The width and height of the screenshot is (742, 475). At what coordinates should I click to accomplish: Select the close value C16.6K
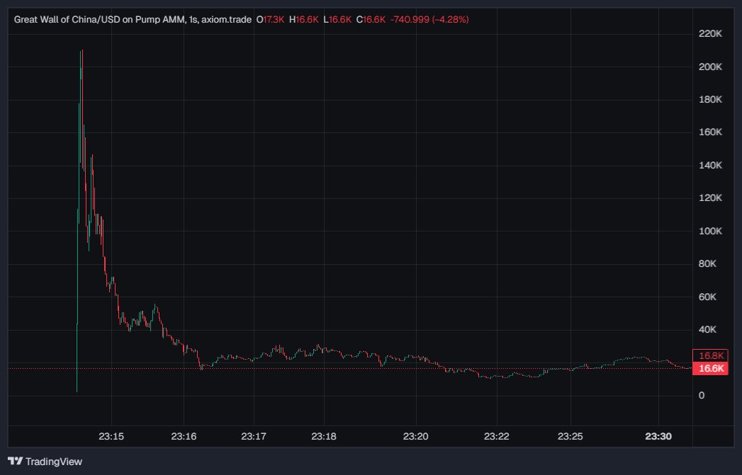[x=371, y=19]
